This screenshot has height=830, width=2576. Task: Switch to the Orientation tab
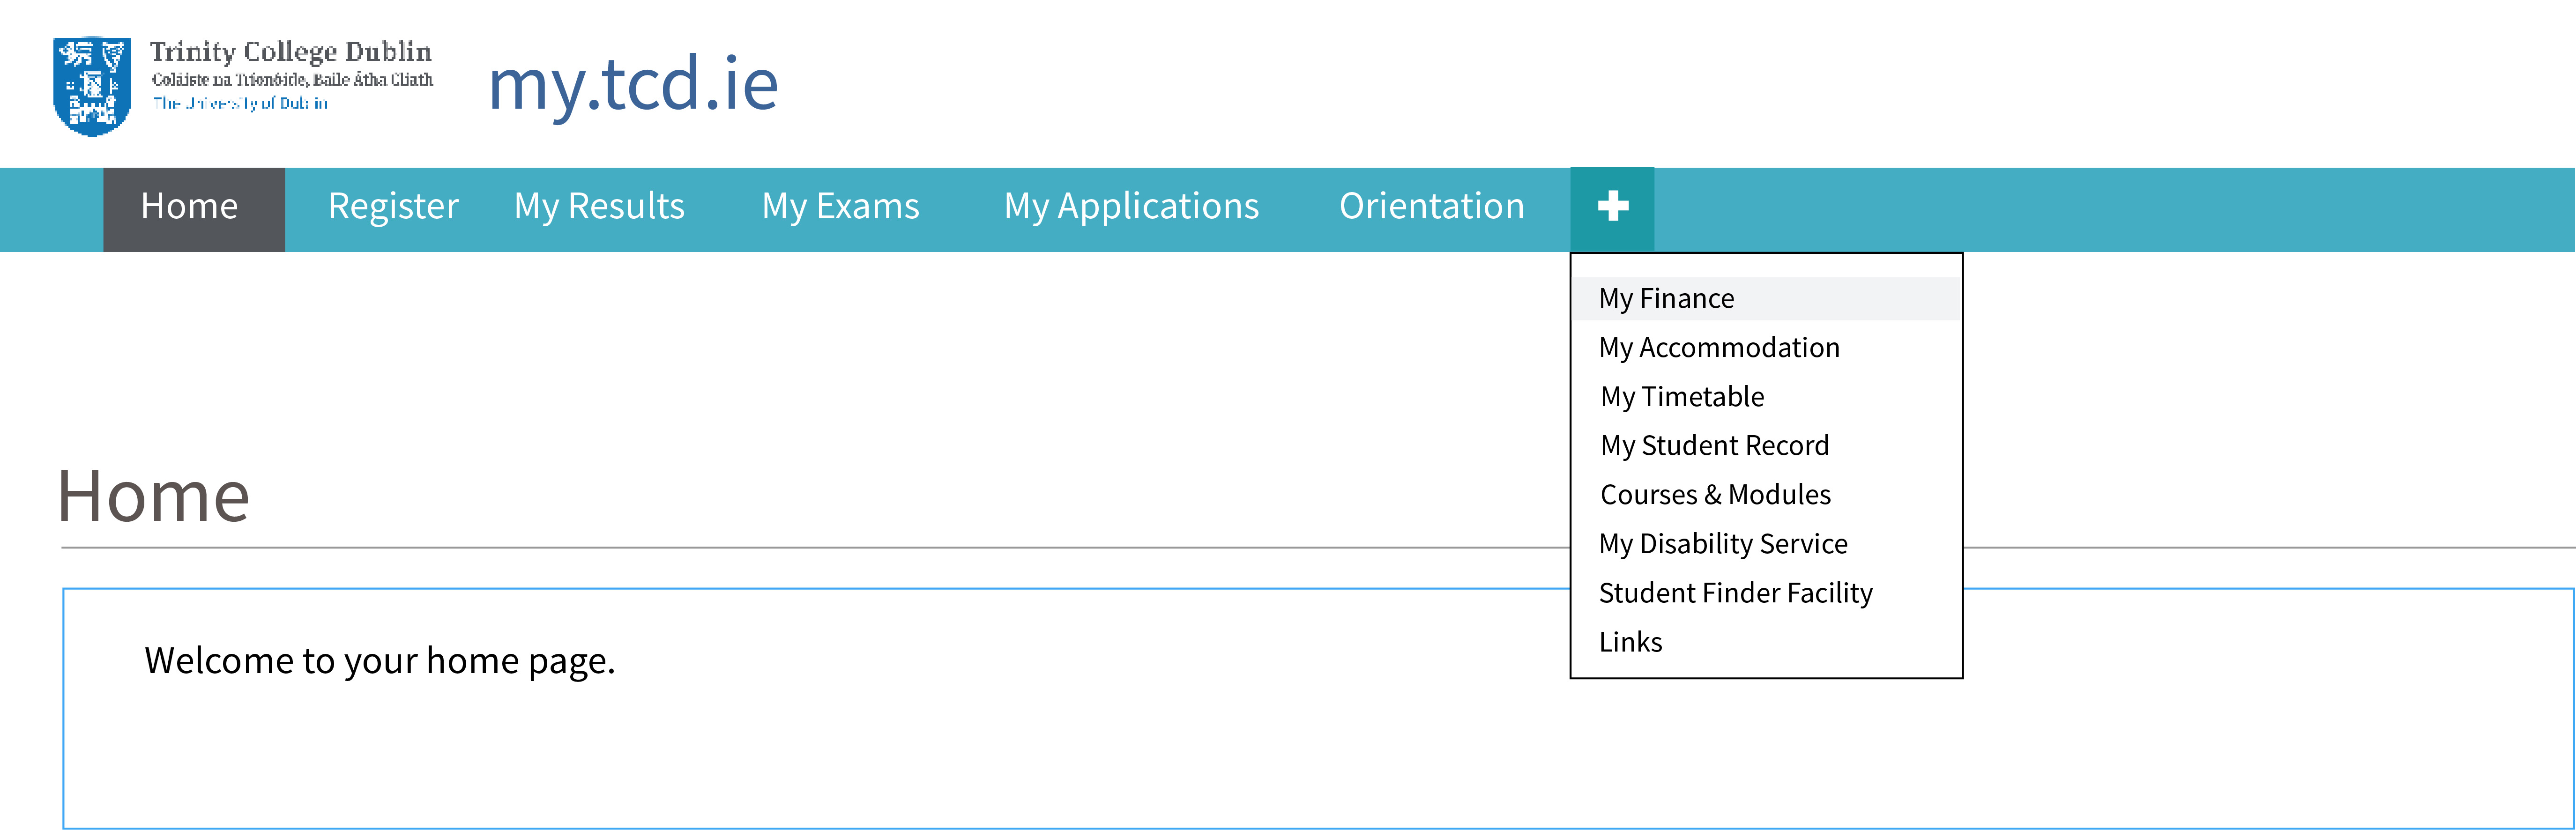coord(1432,207)
